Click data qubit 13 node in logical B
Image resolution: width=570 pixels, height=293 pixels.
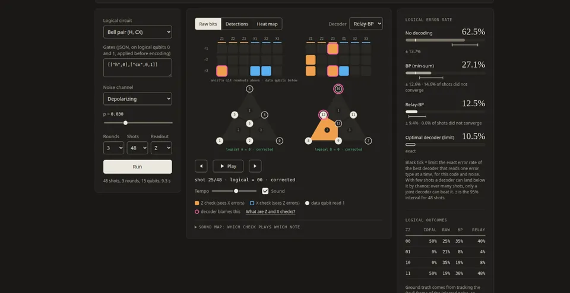tap(338, 123)
